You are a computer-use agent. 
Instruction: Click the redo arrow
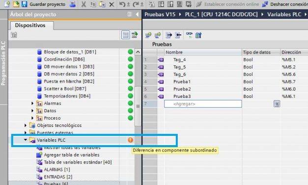pos(136,4)
